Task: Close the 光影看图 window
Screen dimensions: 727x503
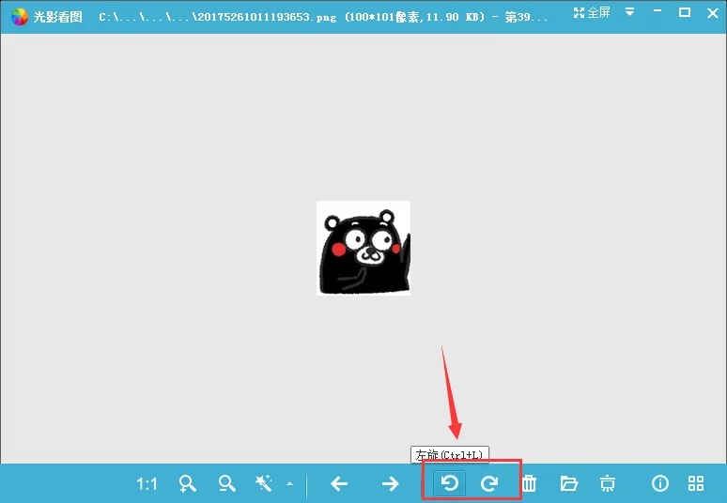Action: click(713, 12)
